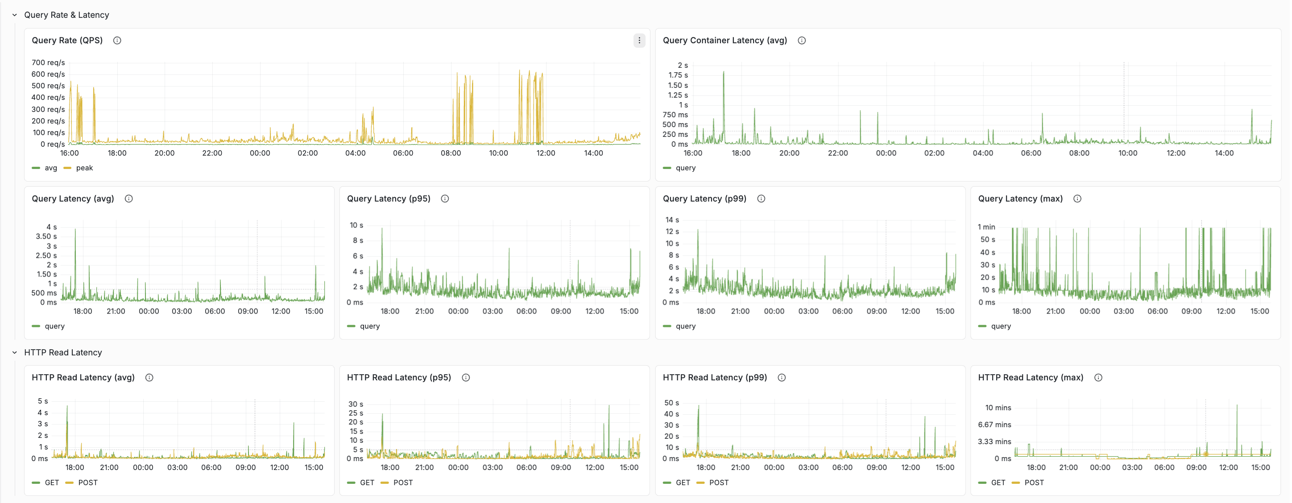Click the Query Latency (p95) info icon
Viewport: 1292px width, 503px height.
[444, 198]
